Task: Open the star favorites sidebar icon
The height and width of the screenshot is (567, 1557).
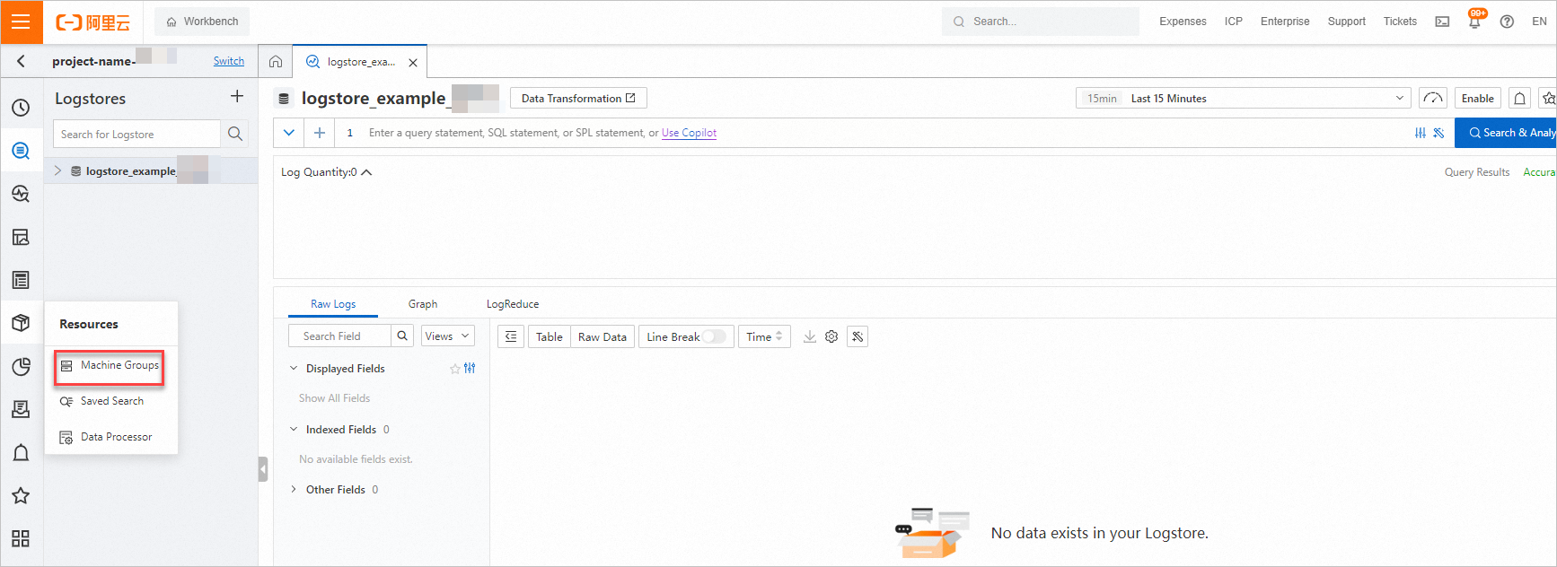Action: (x=21, y=495)
